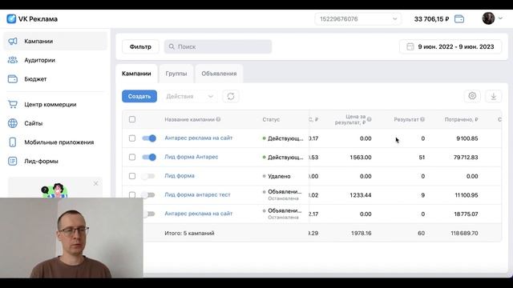
Task: Click the refresh icon button
Action: tap(231, 96)
